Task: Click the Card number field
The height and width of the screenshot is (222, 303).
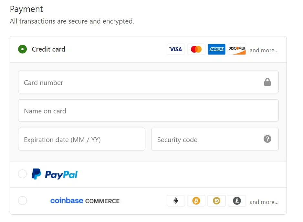Action: click(x=139, y=82)
